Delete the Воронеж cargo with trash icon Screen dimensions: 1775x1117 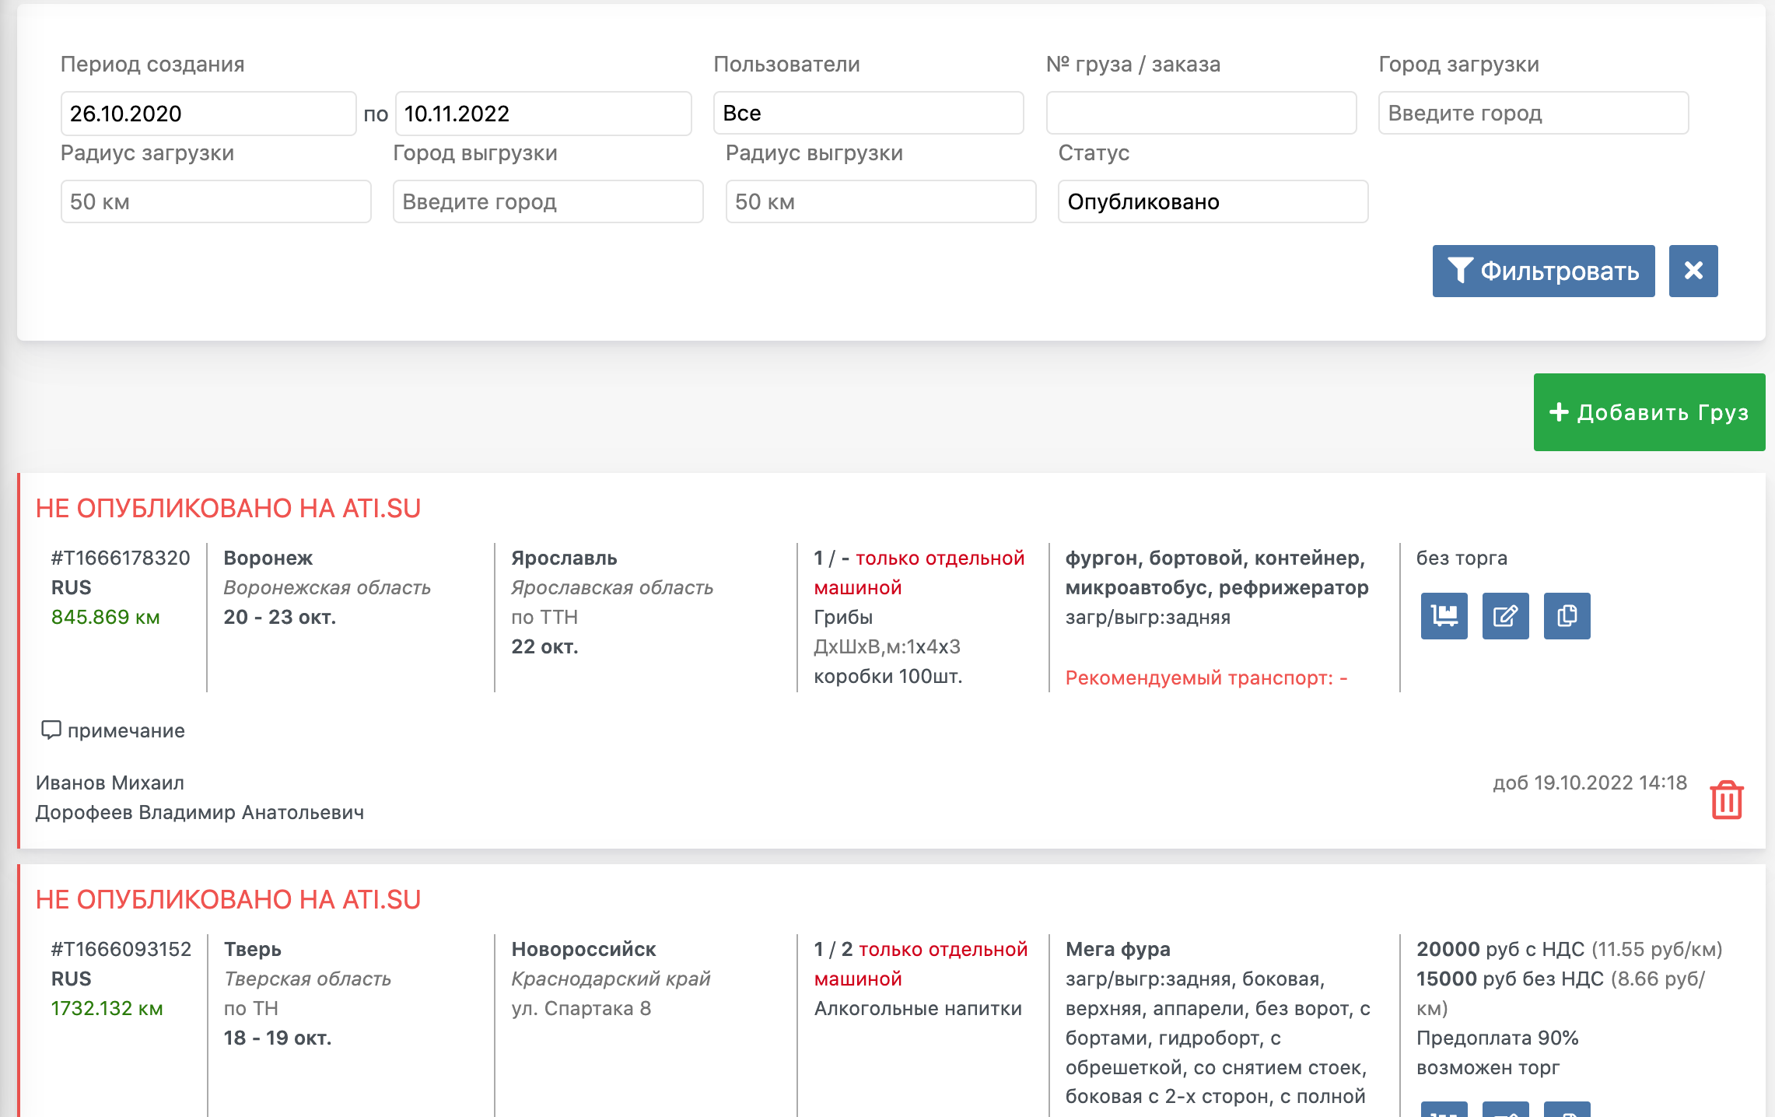(x=1727, y=800)
